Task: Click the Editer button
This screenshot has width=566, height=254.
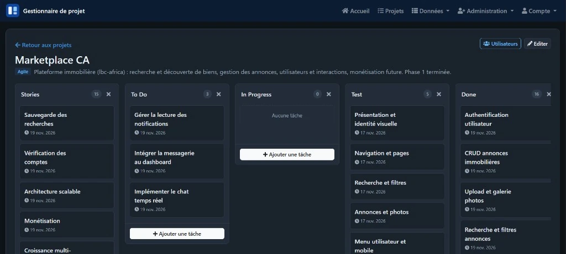Action: [x=537, y=44]
